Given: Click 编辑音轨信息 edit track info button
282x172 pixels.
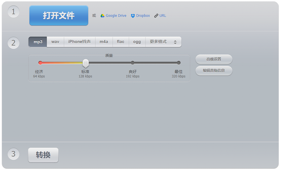Looking at the screenshot, I should tap(214, 71).
